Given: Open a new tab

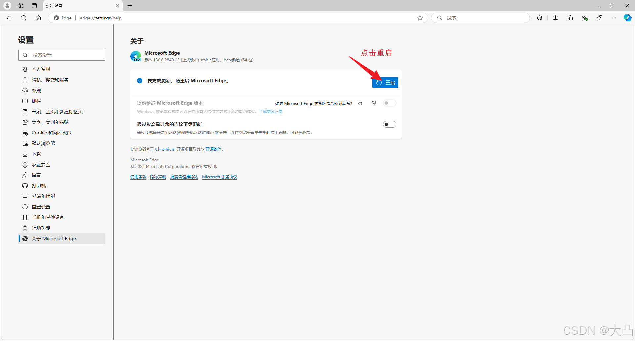Looking at the screenshot, I should click(x=130, y=6).
